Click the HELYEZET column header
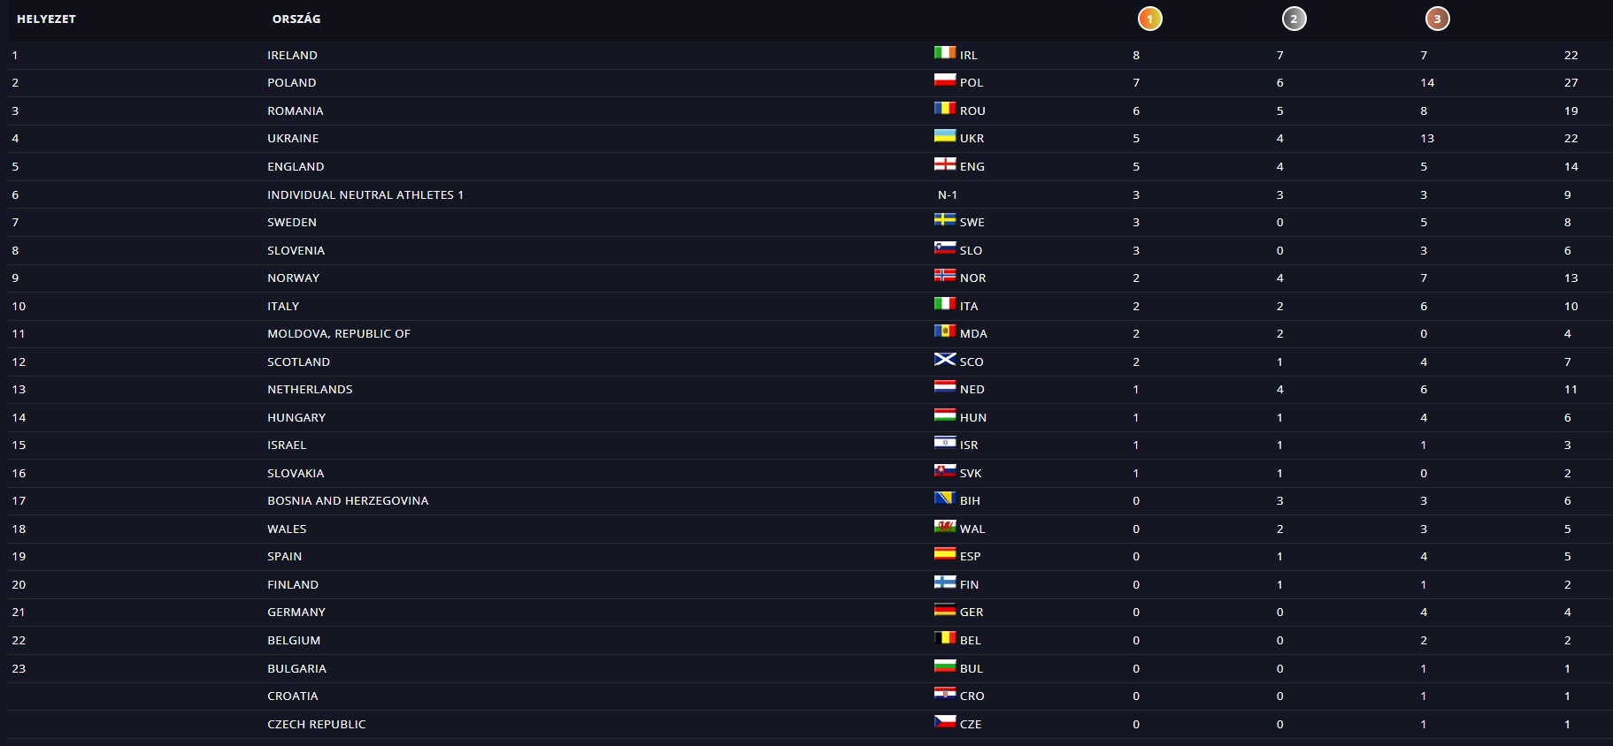Screen dimensions: 1613x746 (x=46, y=19)
